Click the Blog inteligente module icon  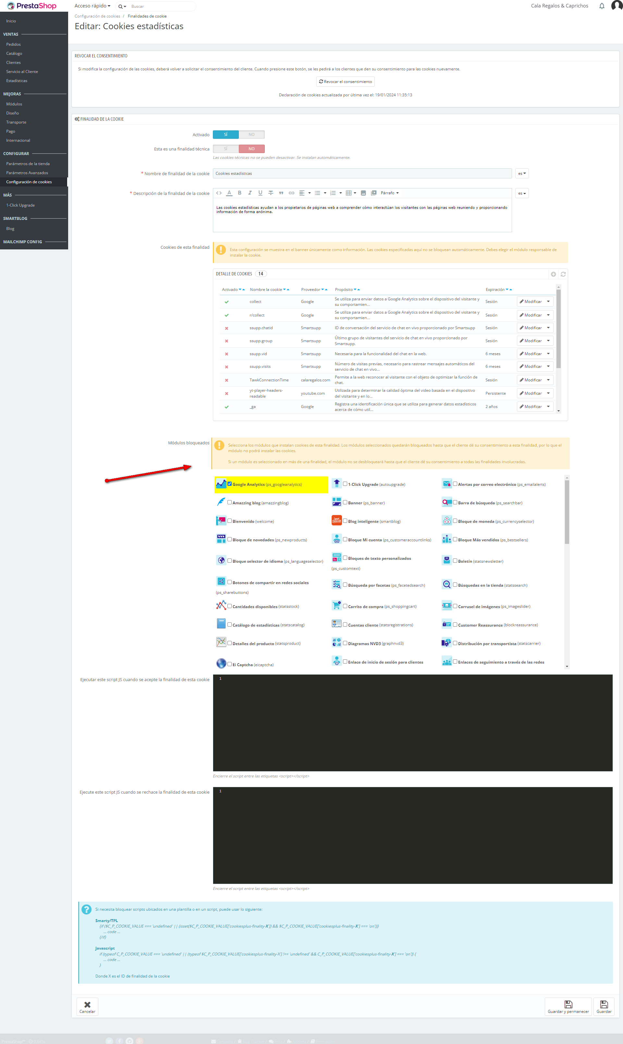pos(337,521)
